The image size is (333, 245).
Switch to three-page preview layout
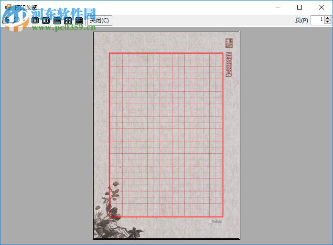[x=57, y=21]
